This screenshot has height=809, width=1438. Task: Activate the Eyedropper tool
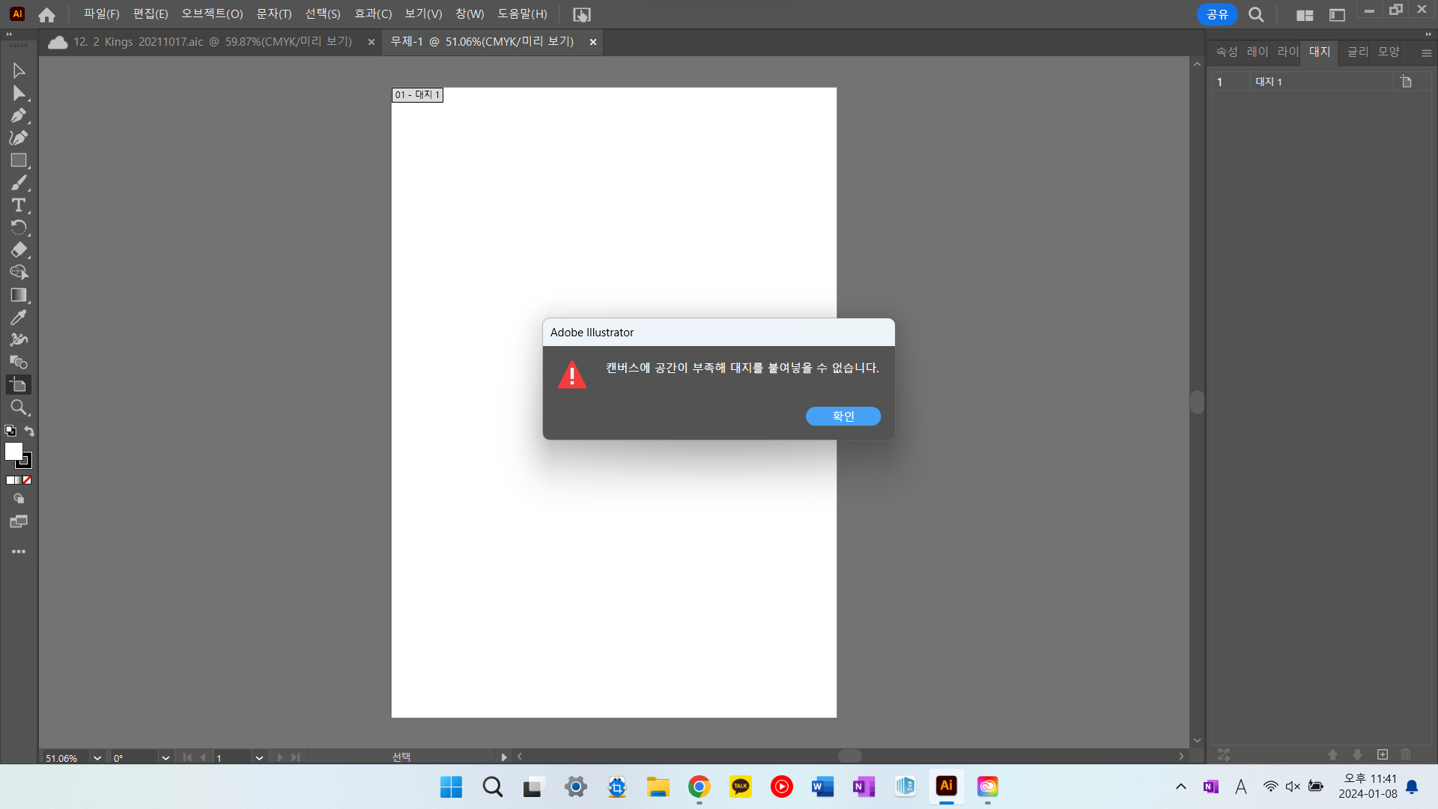coord(19,318)
